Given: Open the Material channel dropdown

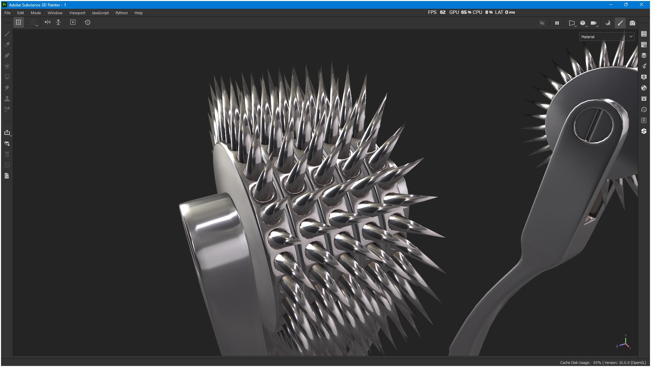Looking at the screenshot, I should (x=607, y=36).
